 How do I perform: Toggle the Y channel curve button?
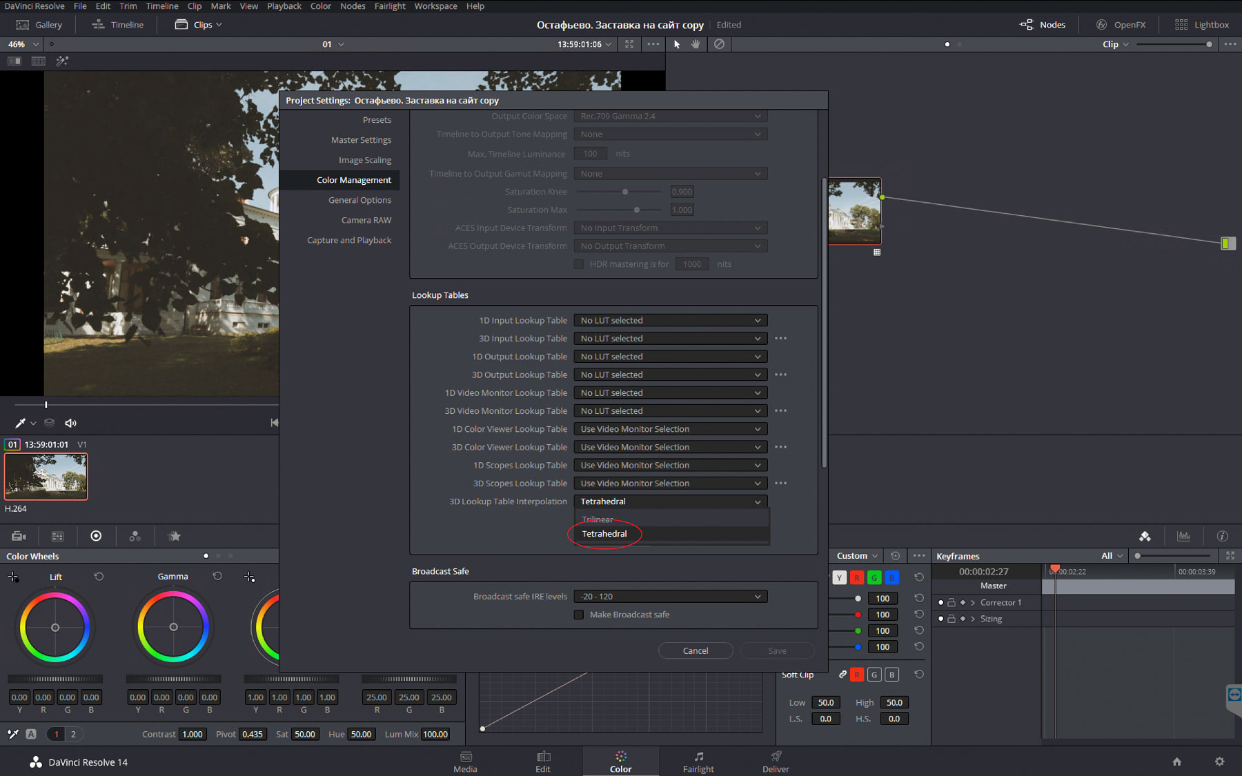tap(839, 577)
